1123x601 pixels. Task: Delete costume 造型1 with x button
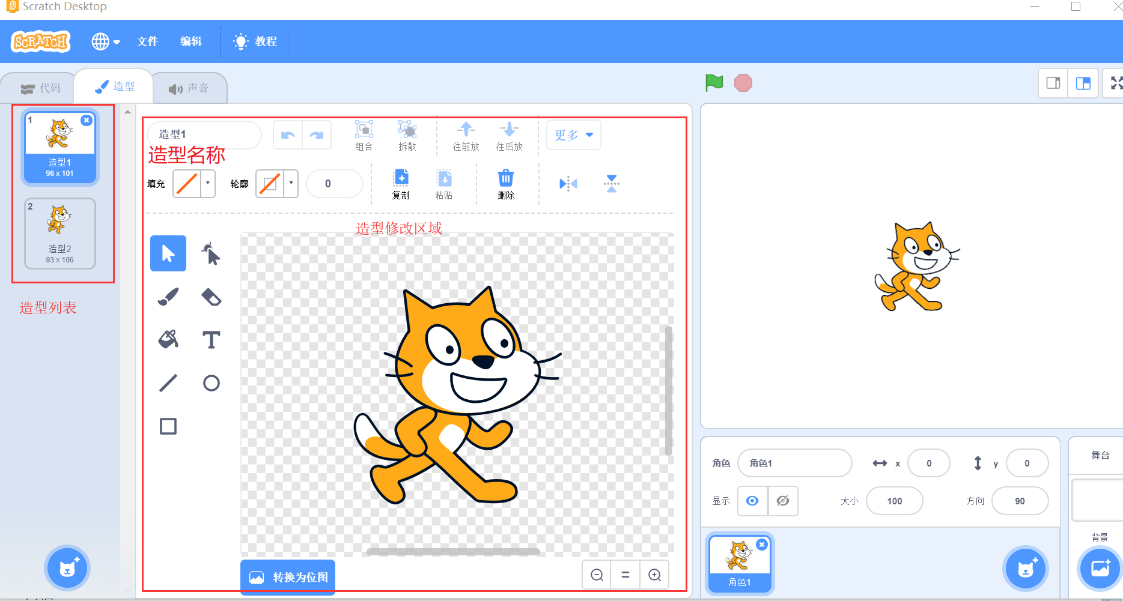(87, 120)
